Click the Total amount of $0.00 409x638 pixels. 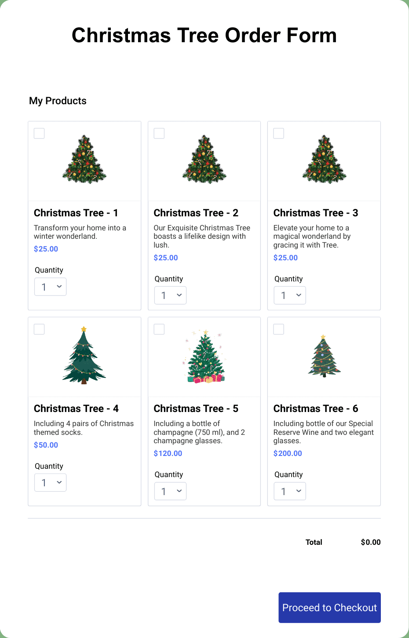click(370, 542)
